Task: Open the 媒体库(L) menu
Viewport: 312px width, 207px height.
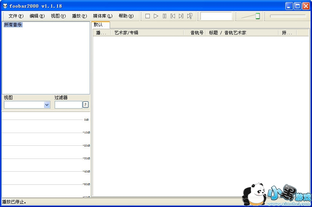Action: point(103,16)
